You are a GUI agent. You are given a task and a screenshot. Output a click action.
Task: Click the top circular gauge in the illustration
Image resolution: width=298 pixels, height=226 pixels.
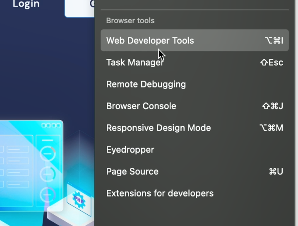coord(48,153)
